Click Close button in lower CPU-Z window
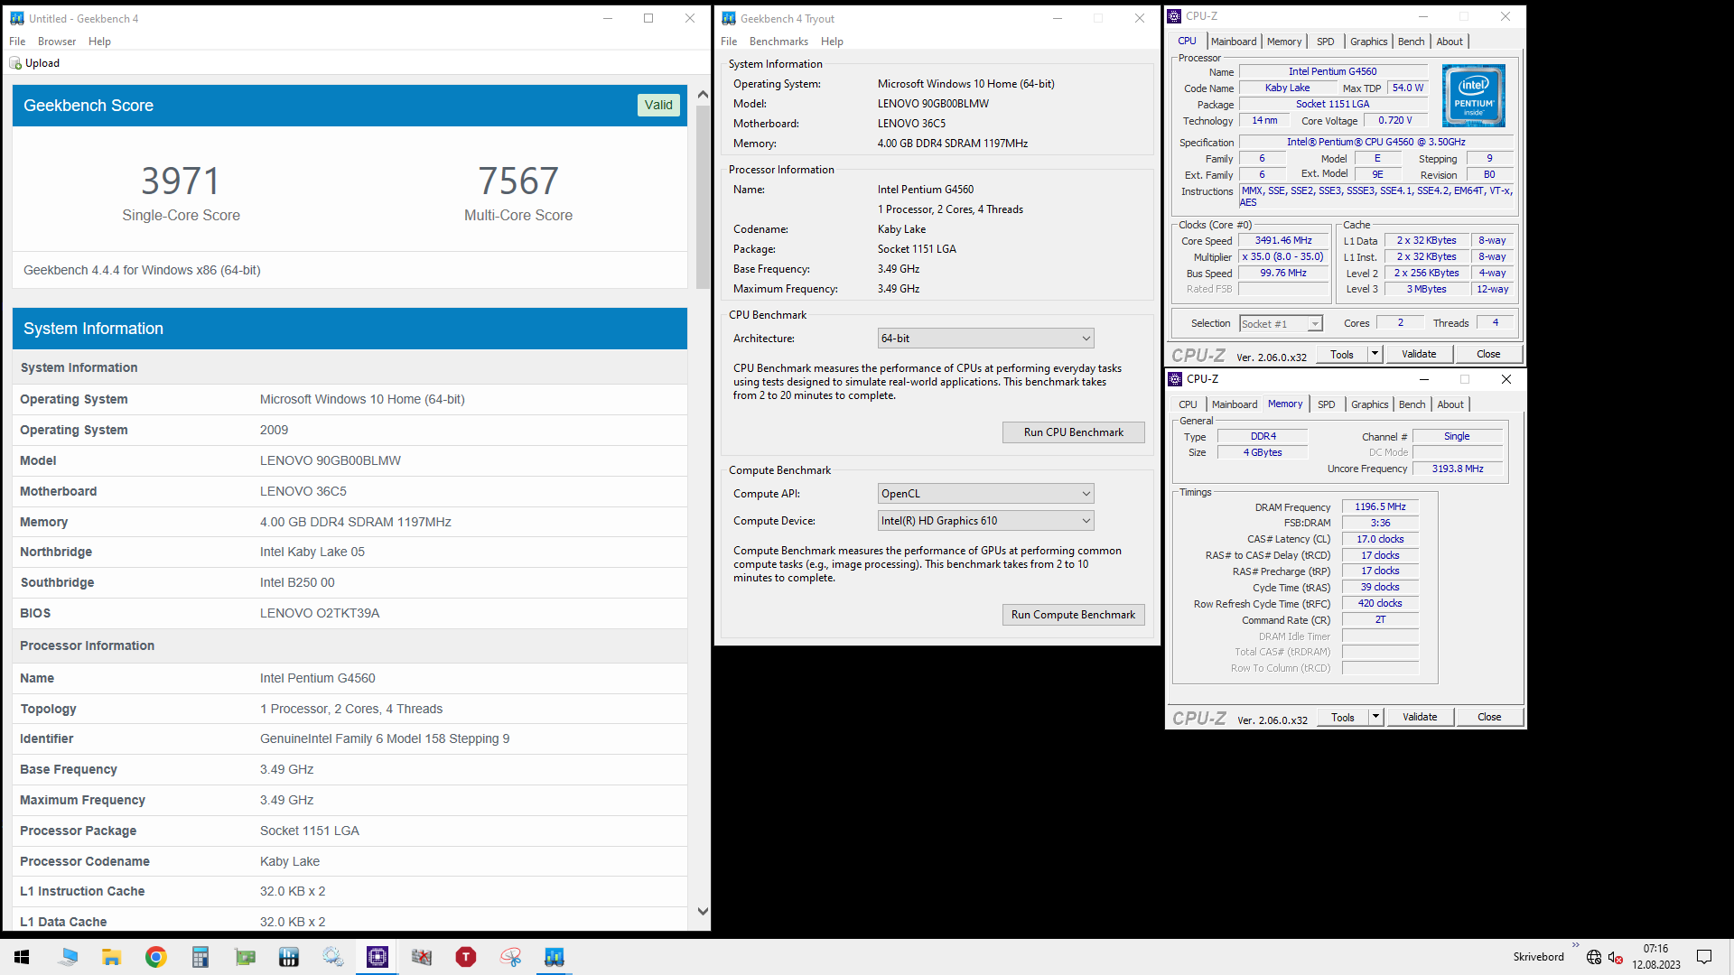The image size is (1734, 975). tap(1489, 717)
